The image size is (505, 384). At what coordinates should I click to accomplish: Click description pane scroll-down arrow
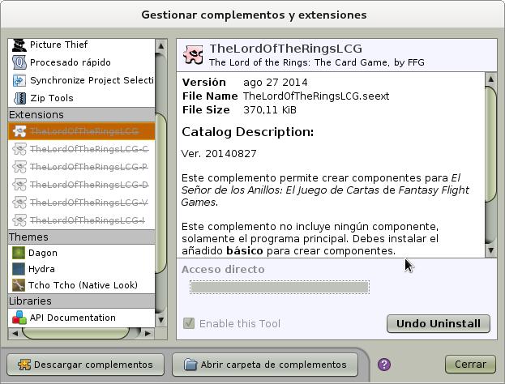490,250
